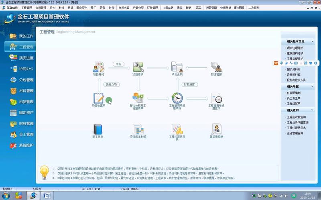
Task: Open the 项目收集单 notepad icon
Action: (98, 98)
